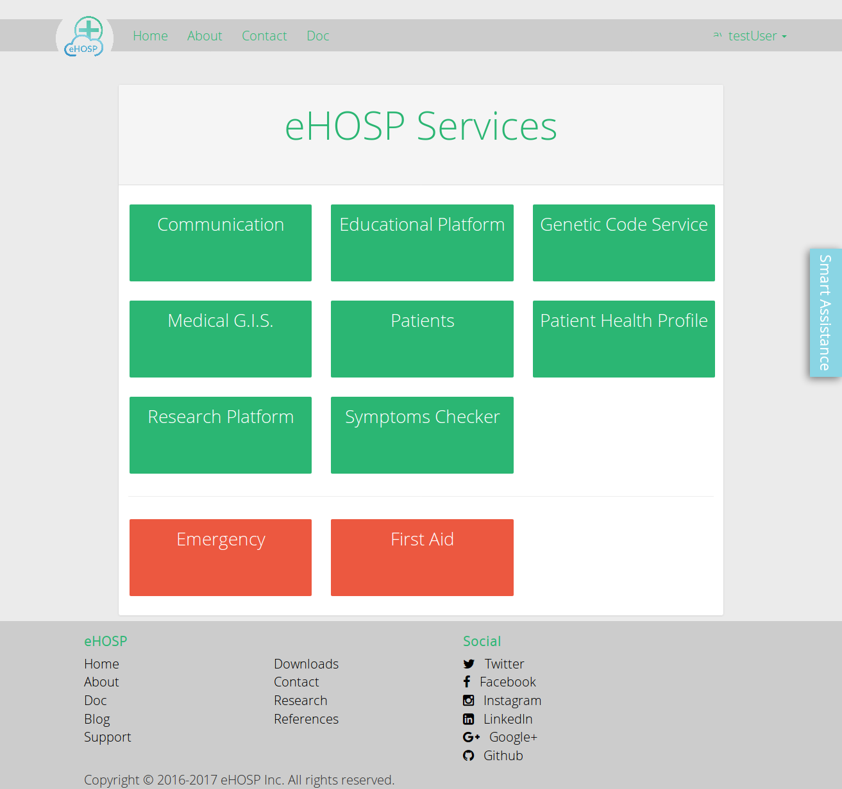Go to Home in the navbar
The height and width of the screenshot is (789, 842).
click(x=150, y=36)
